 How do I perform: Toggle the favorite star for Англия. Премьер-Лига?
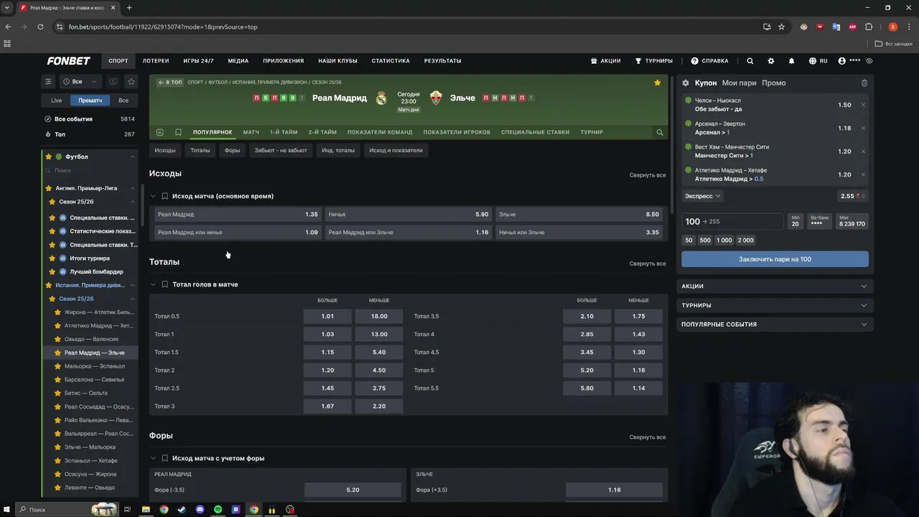[x=49, y=188]
